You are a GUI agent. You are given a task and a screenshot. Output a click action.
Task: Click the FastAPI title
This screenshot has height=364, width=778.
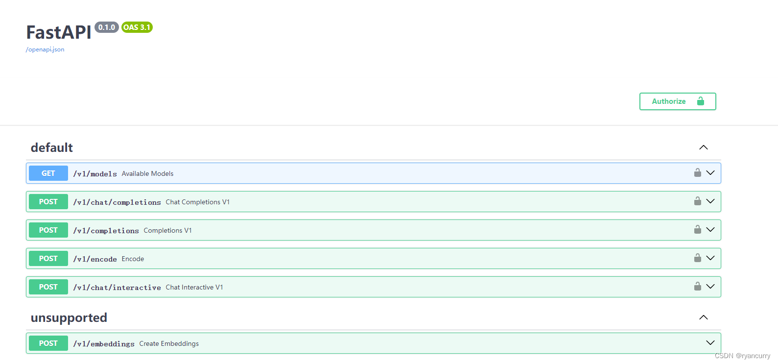click(x=59, y=32)
